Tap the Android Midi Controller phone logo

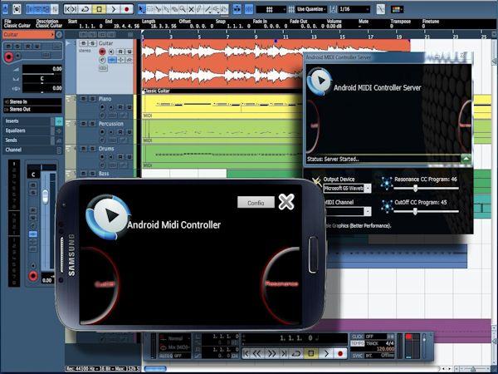point(108,217)
